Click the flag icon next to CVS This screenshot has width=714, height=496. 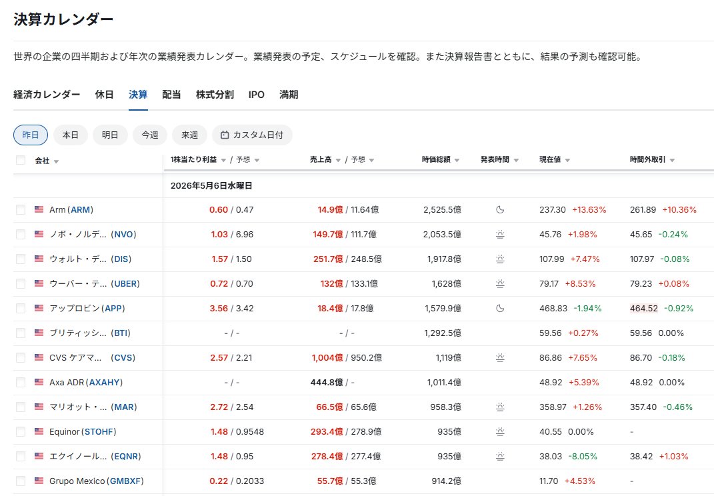click(39, 357)
